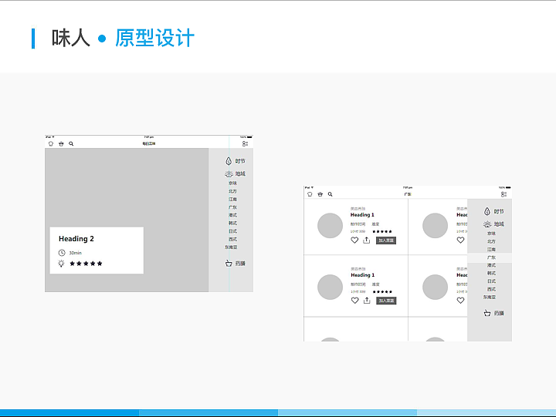Tap search magnifier in Heading 2 mockup
The width and height of the screenshot is (556, 417).
[71, 143]
